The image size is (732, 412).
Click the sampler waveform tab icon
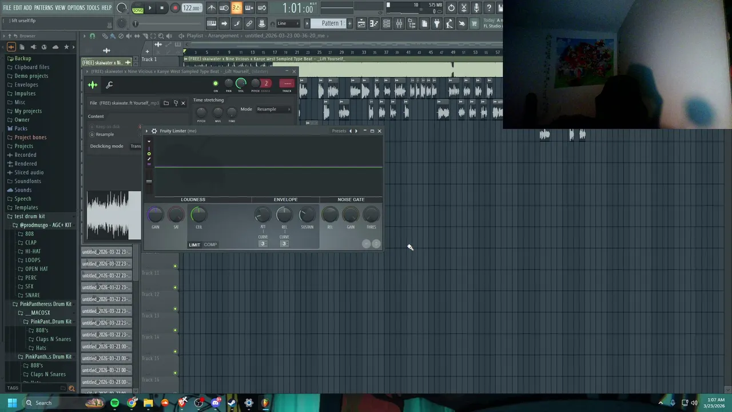coord(93,85)
